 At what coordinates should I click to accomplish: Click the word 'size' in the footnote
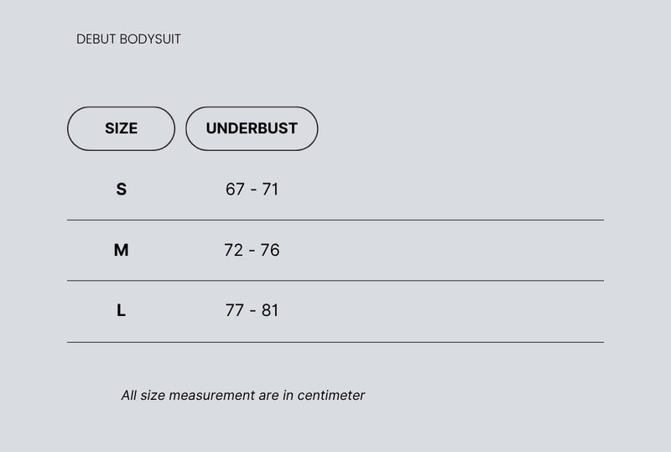(153, 395)
